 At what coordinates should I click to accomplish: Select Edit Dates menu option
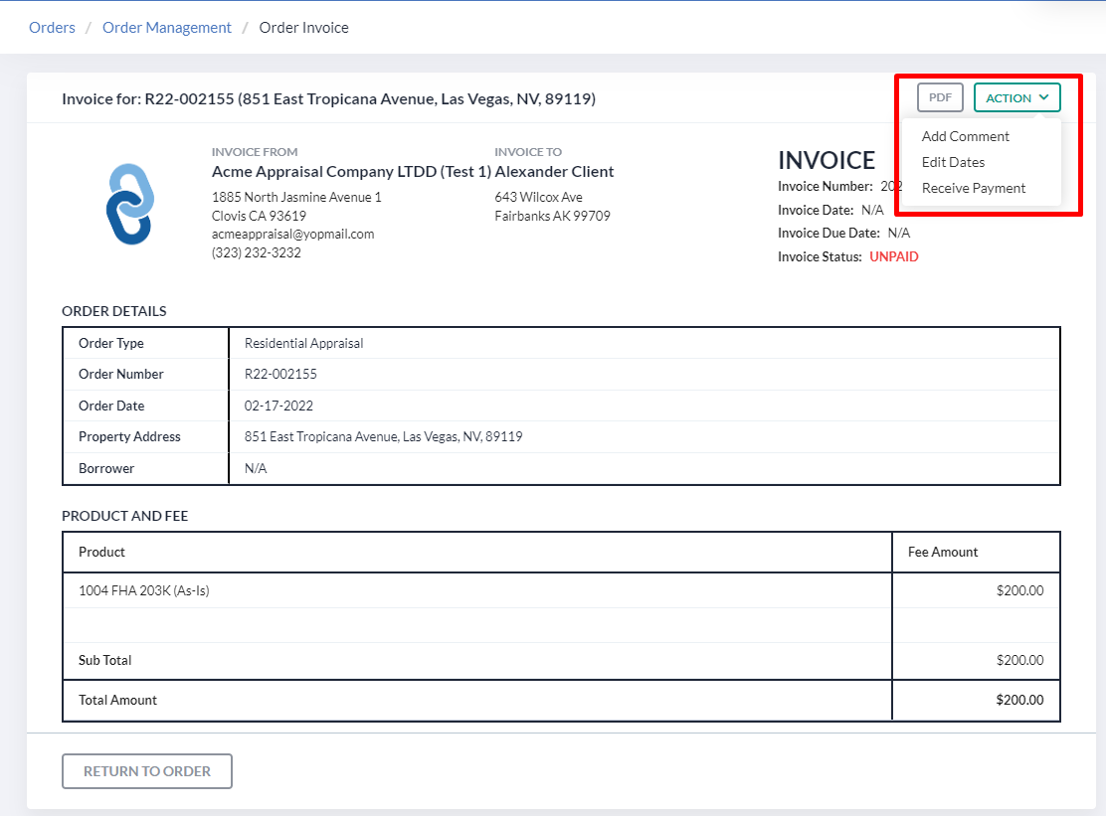click(x=953, y=162)
